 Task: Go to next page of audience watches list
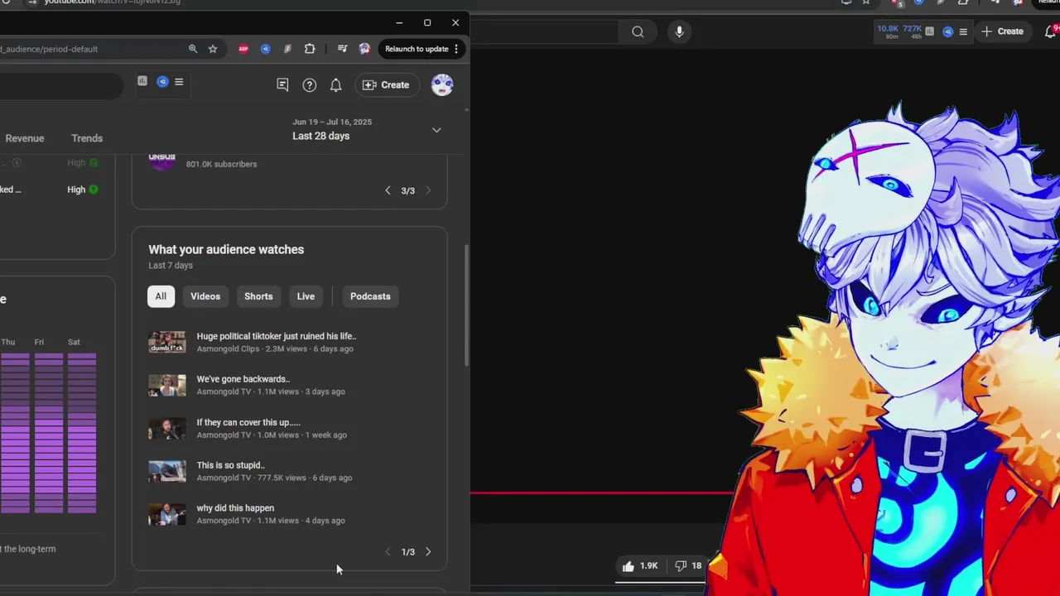[x=428, y=551]
